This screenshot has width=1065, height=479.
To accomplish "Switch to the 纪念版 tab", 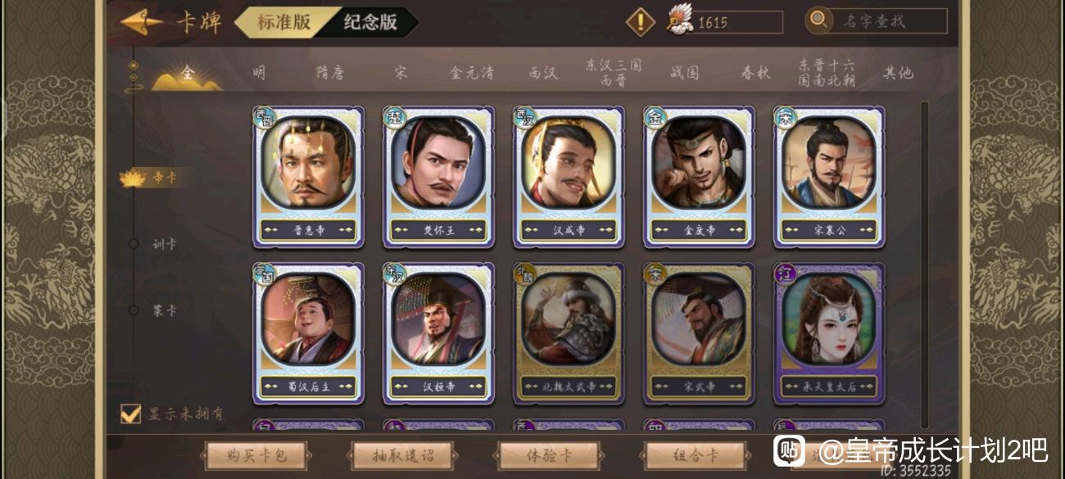I will point(369,22).
